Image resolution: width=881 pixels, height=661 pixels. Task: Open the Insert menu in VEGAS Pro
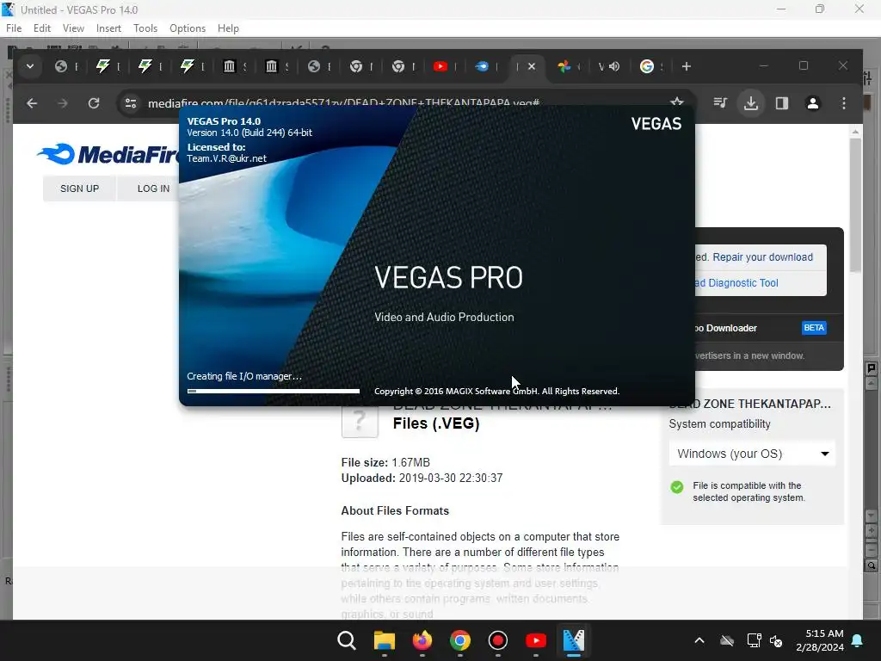point(108,28)
